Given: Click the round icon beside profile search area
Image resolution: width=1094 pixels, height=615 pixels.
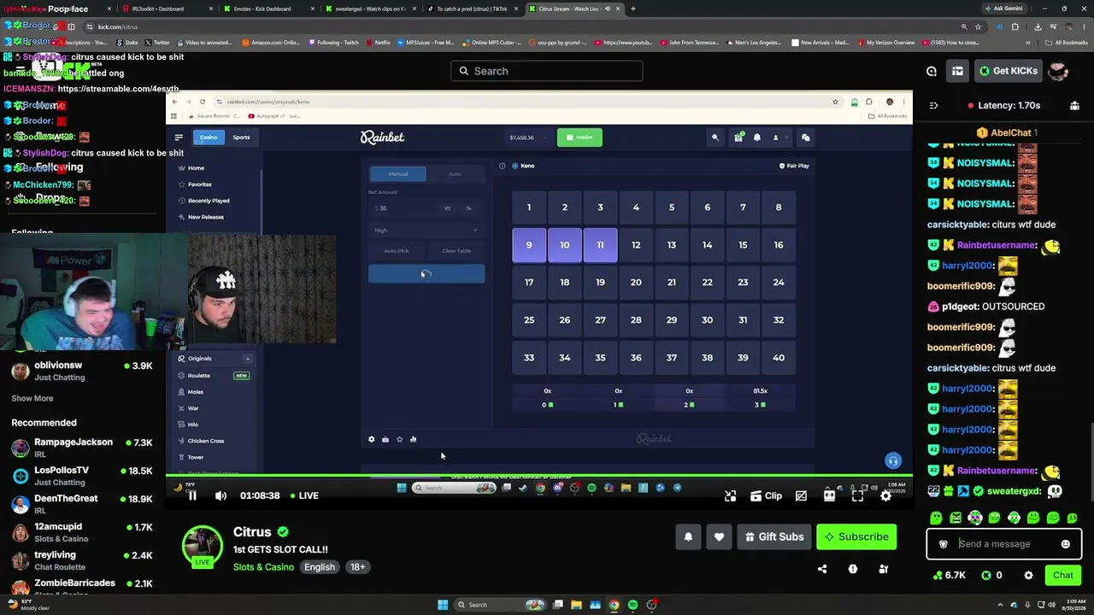Looking at the screenshot, I should tap(932, 71).
